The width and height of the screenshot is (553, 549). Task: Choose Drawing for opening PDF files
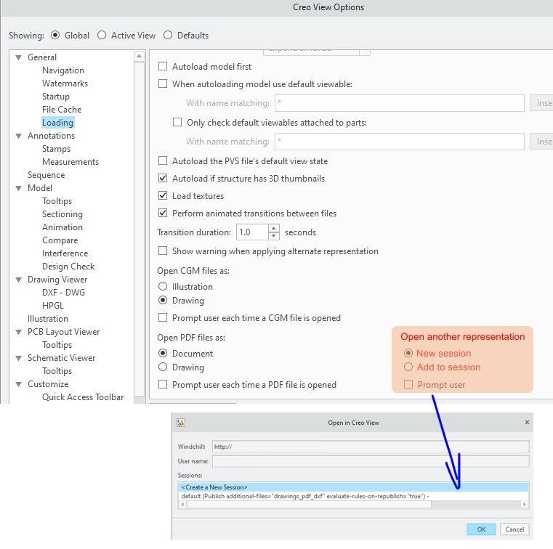click(x=163, y=367)
